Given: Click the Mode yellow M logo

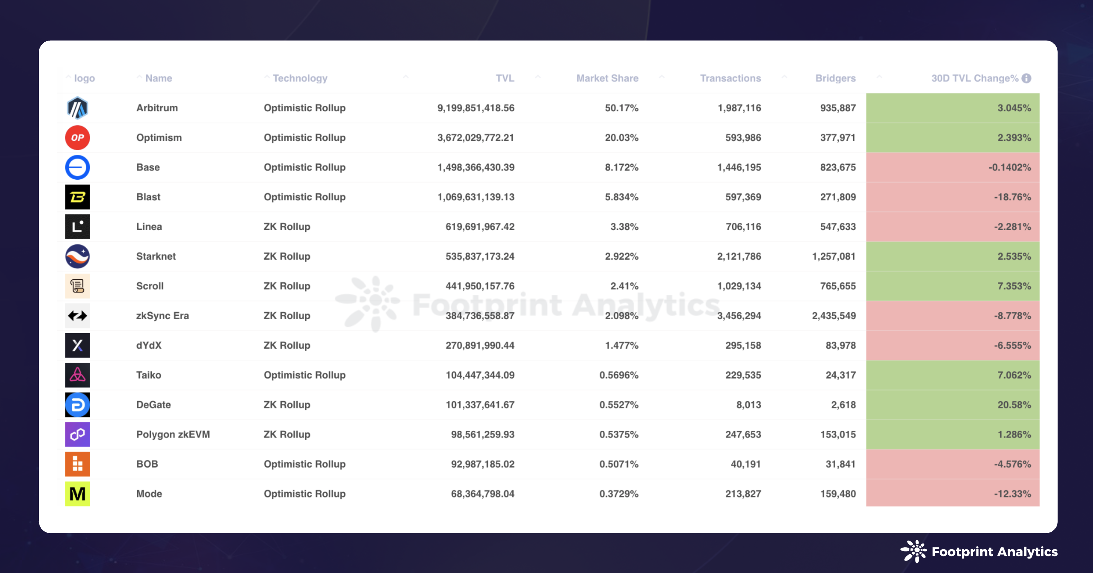Looking at the screenshot, I should pyautogui.click(x=77, y=494).
